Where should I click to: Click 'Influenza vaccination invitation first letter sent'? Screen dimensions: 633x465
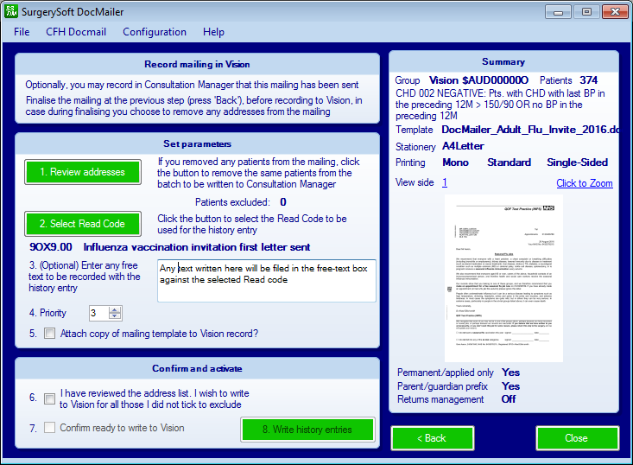coord(197,247)
